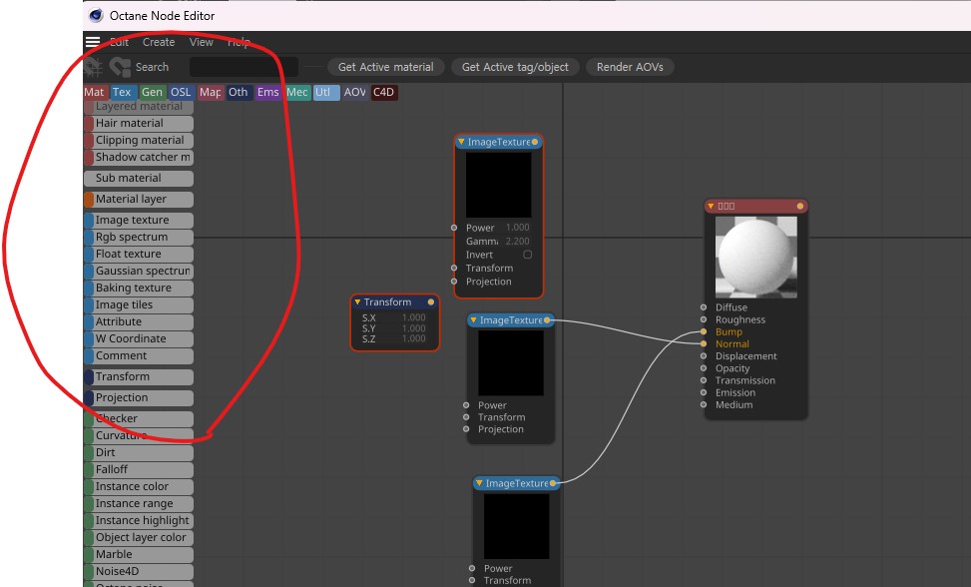Select the OSL category tab
The height and width of the screenshot is (587, 971).
(181, 92)
